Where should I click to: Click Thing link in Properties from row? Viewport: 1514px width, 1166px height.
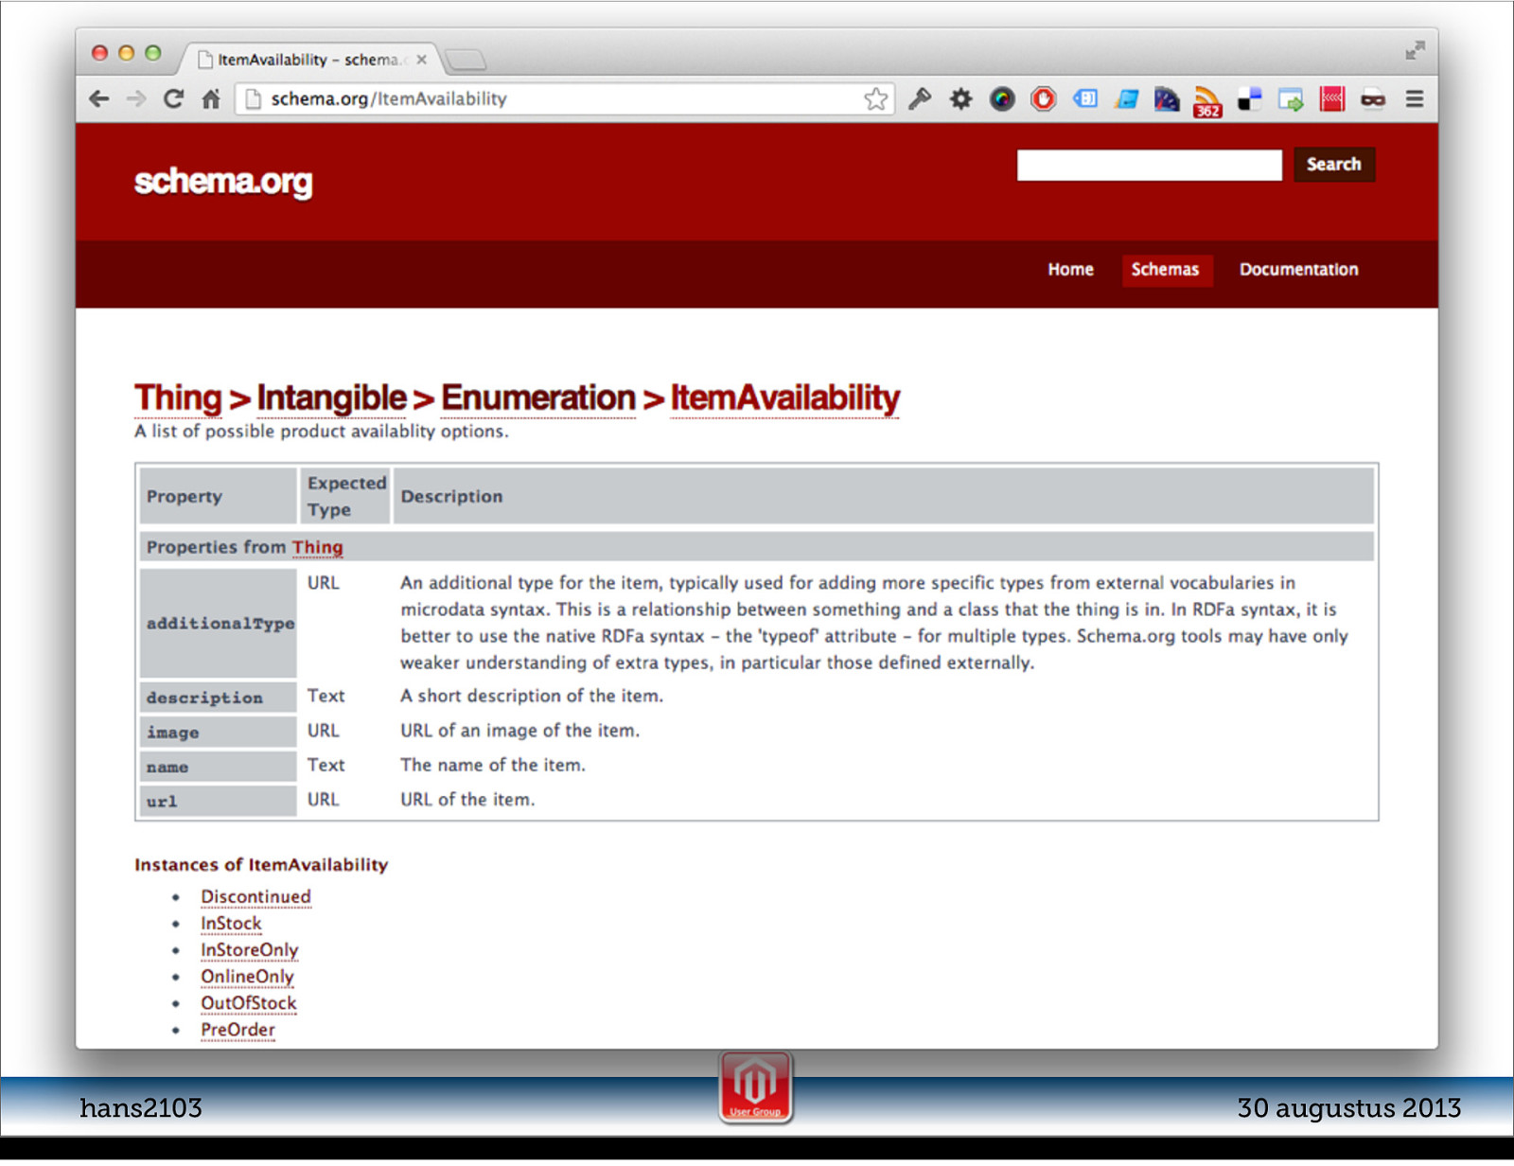(x=318, y=547)
